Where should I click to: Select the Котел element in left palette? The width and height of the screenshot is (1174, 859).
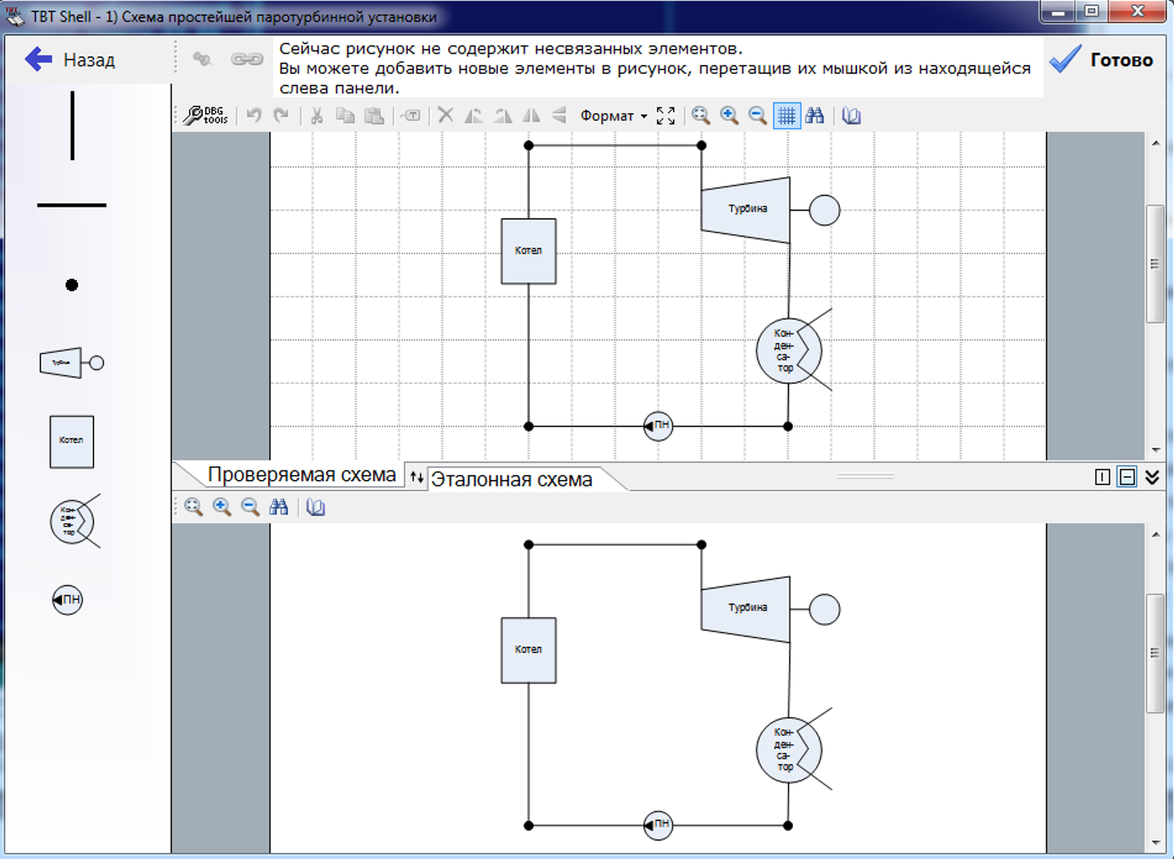[x=72, y=442]
